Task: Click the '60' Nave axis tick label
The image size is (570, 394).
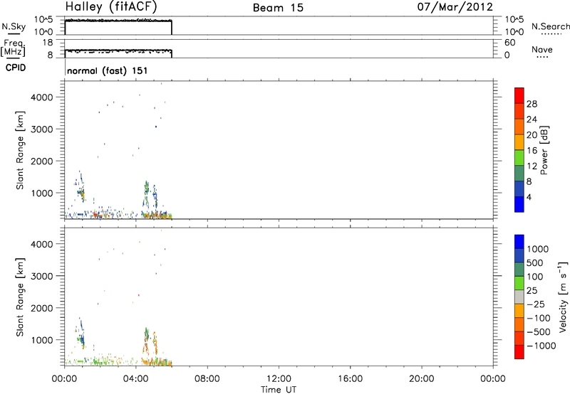Action: click(x=509, y=43)
